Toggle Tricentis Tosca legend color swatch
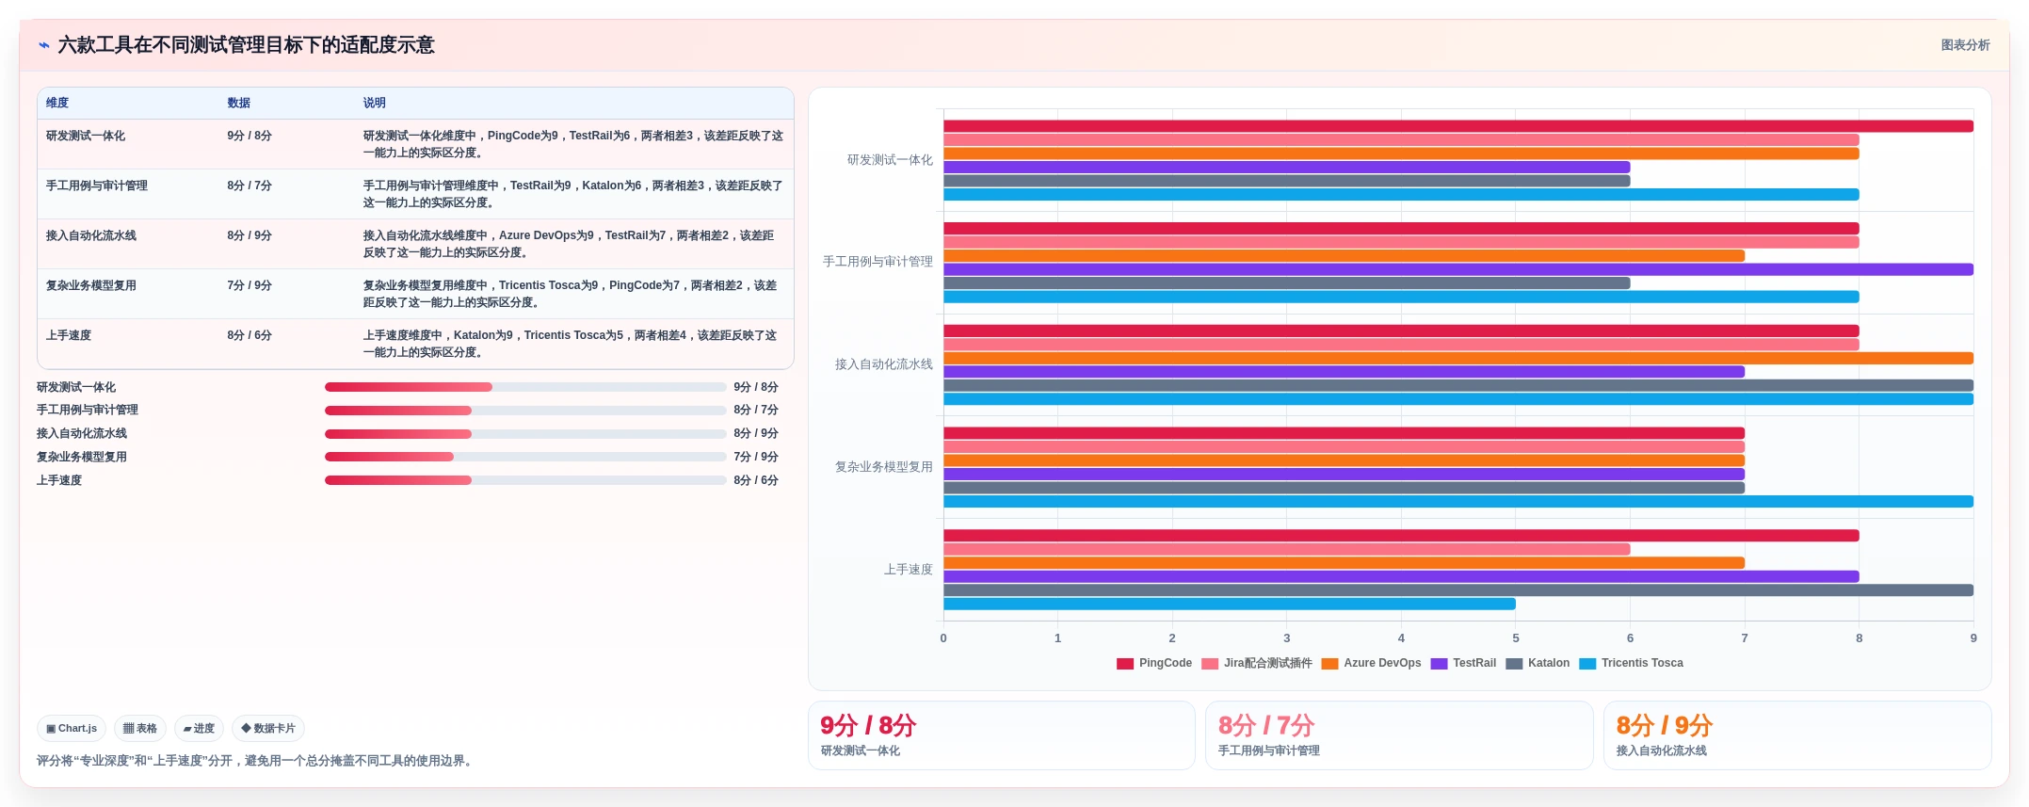This screenshot has width=2029, height=807. click(x=1587, y=663)
